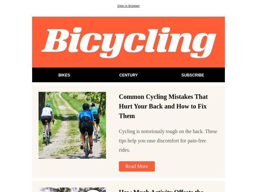Click the "Hurt Your Back" headline line
The width and height of the screenshot is (257, 192).
(x=162, y=106)
